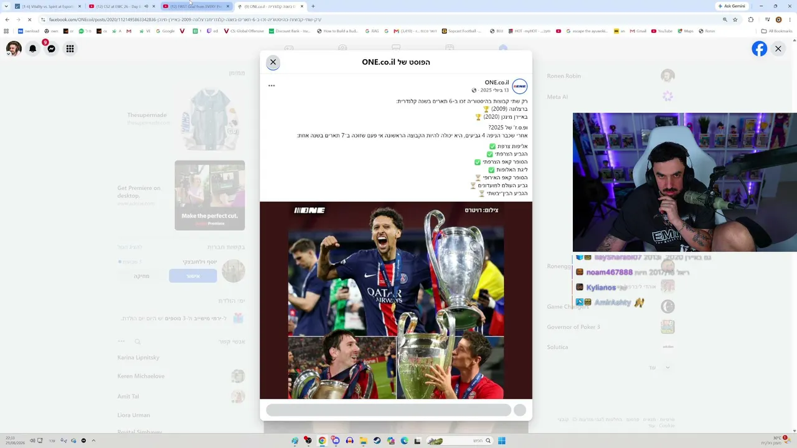Show hidden system tray icons

[93, 441]
